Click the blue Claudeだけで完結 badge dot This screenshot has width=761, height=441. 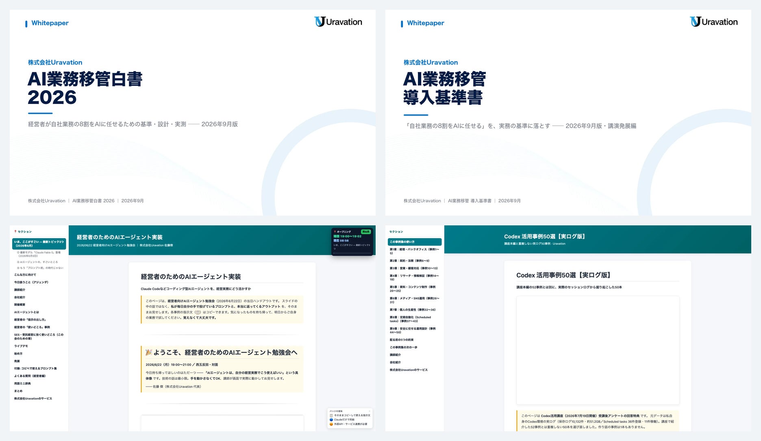[331, 420]
